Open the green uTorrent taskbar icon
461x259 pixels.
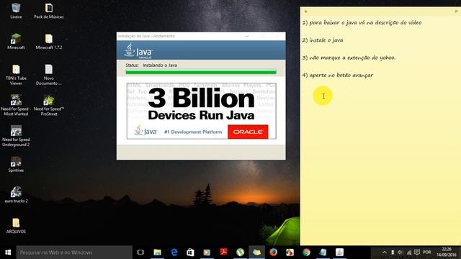point(240,253)
